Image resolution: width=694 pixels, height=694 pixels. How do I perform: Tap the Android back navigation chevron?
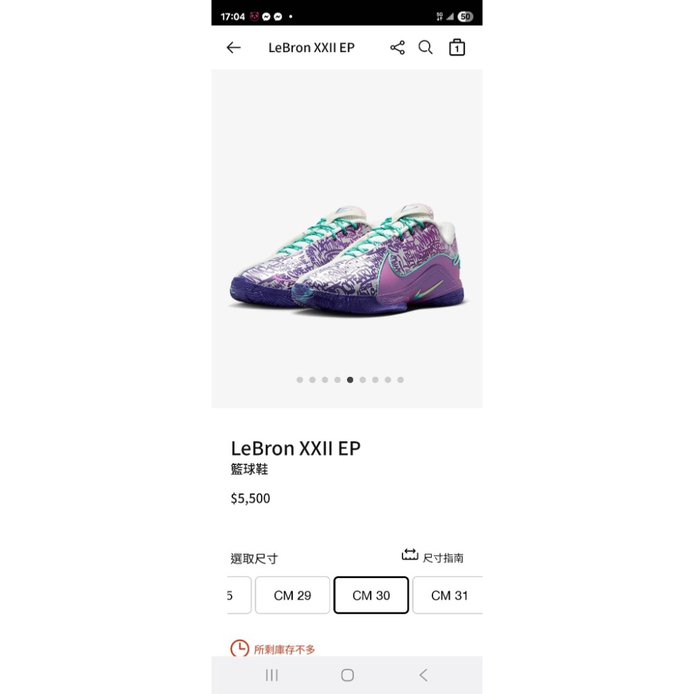coord(423,675)
